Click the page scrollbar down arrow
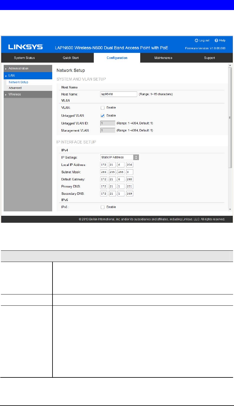The height and width of the screenshot is (406, 234). tap(230, 209)
